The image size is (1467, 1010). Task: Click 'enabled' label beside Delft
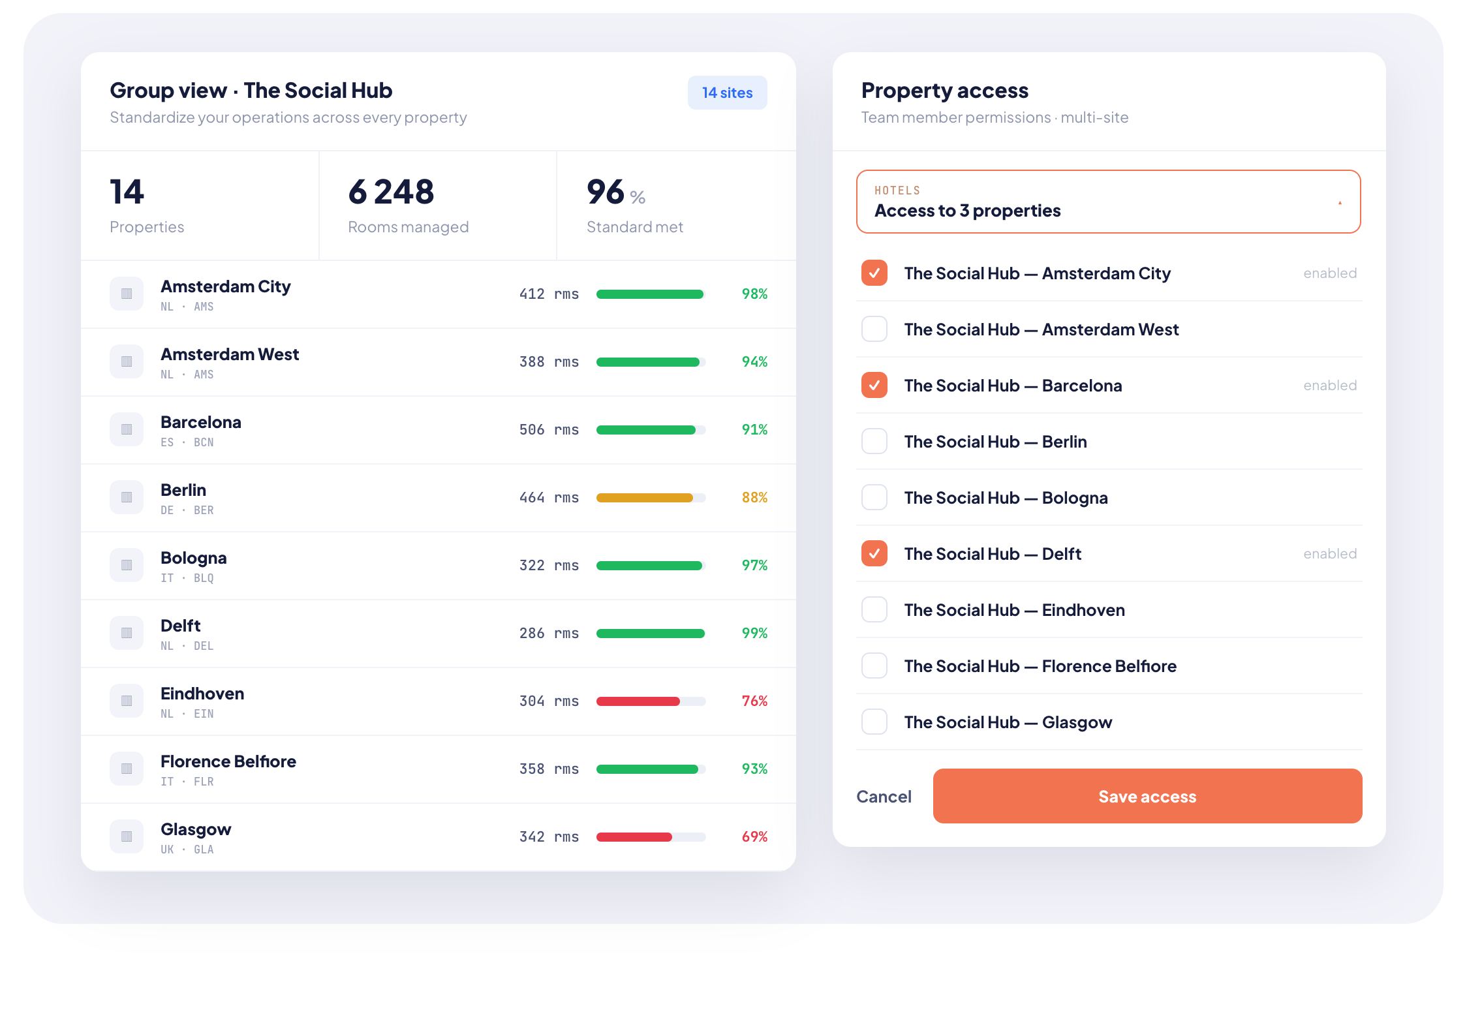(1330, 554)
